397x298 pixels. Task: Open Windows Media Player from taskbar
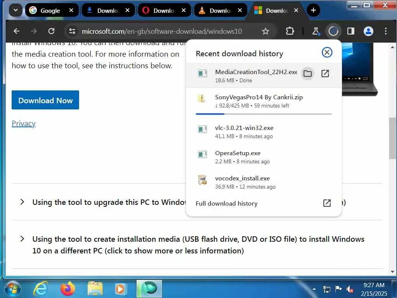pos(121,289)
